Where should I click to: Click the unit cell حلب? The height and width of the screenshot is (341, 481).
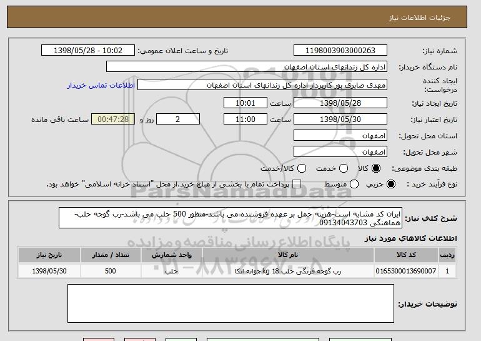(172, 271)
